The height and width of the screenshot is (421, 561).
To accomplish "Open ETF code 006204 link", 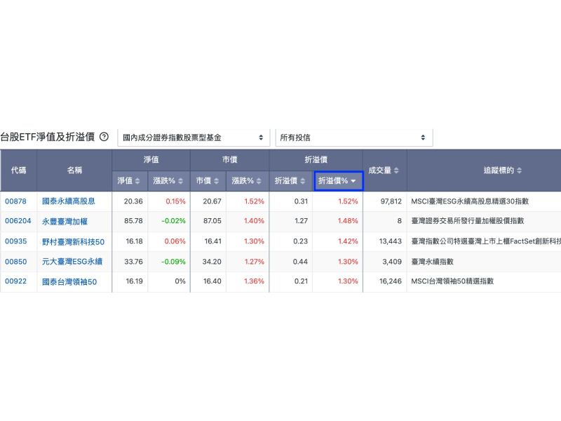I will 18,221.
